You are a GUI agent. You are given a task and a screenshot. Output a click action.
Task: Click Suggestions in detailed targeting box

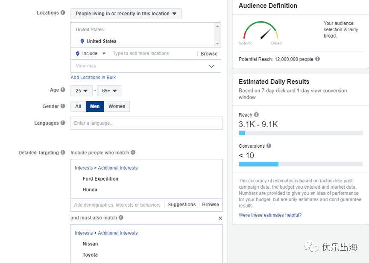click(x=182, y=205)
